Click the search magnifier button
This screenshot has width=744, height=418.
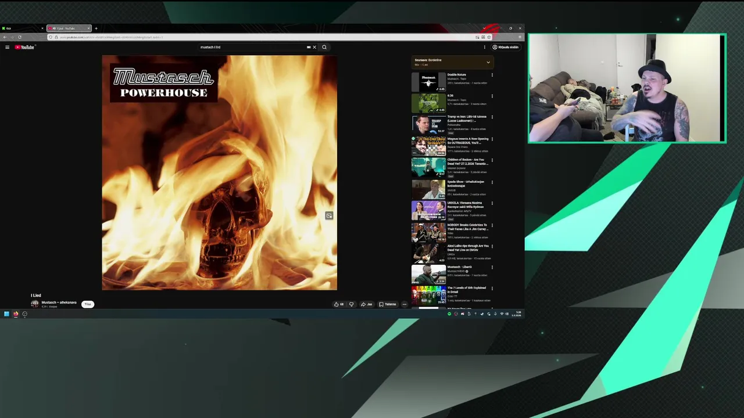[324, 47]
